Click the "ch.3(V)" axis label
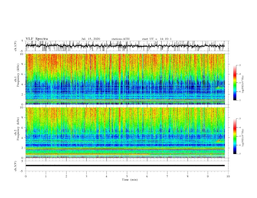 coord(16,166)
